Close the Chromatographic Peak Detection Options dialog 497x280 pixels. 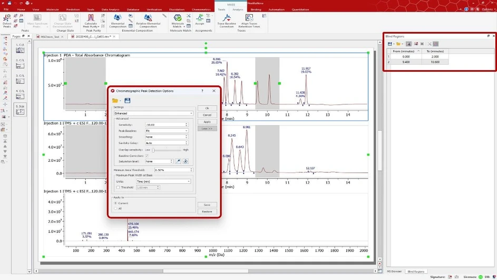pos(214,91)
